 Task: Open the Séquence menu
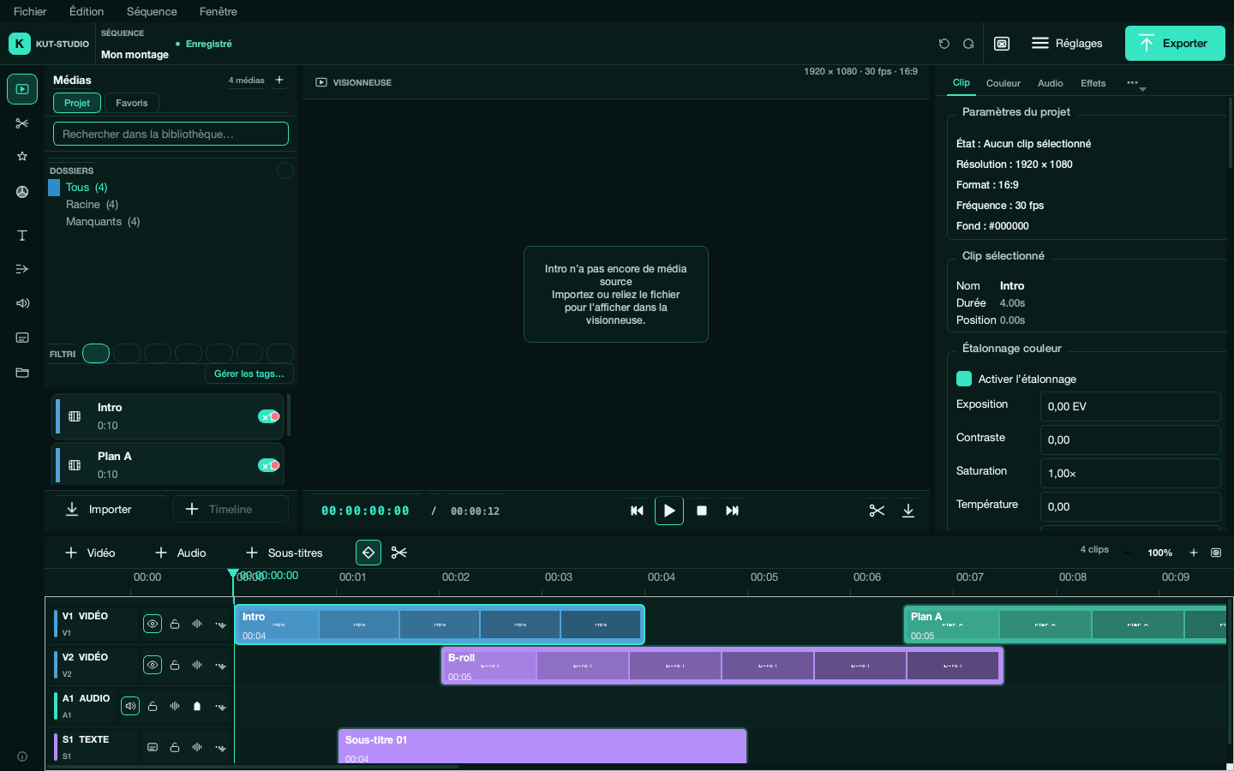click(152, 11)
